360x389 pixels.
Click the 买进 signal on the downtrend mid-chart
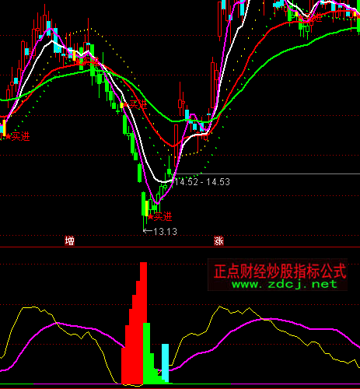click(x=135, y=104)
